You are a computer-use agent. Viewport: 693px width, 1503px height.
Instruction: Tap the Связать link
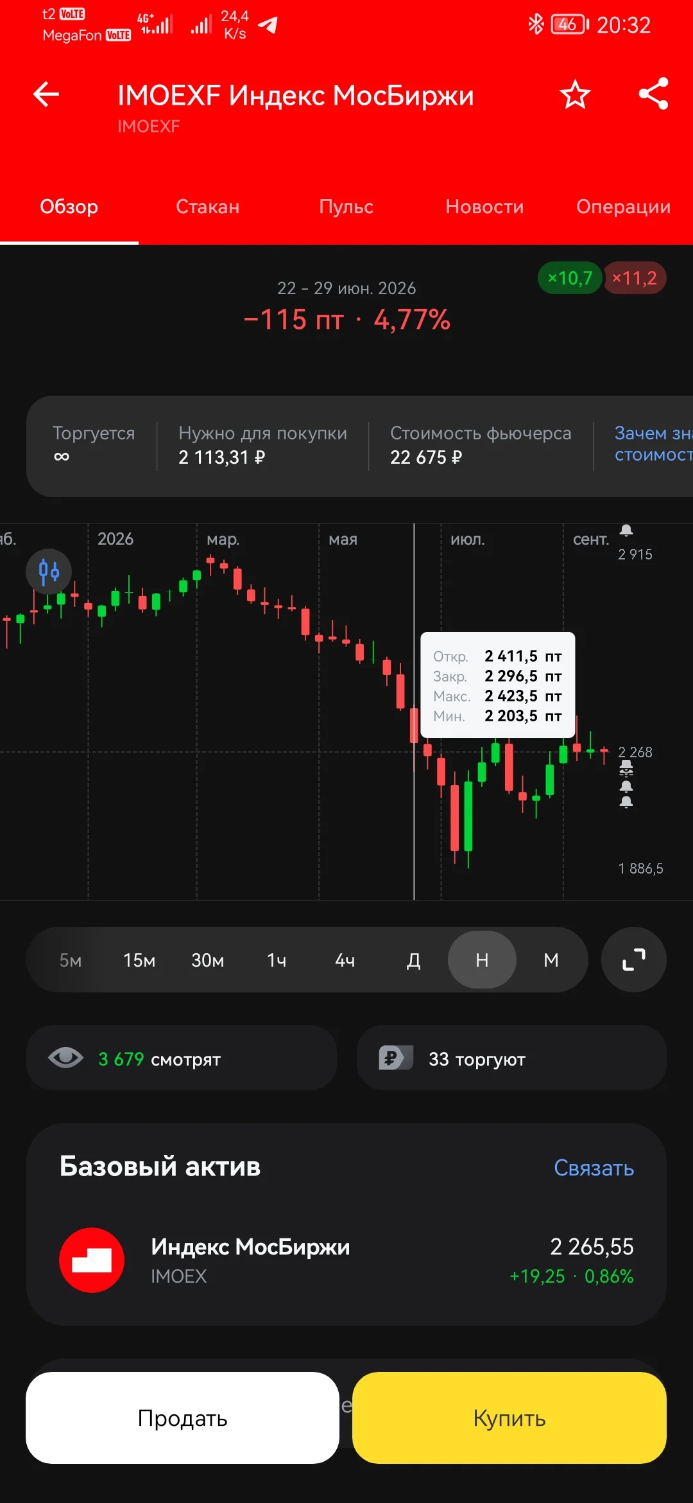tap(594, 1168)
